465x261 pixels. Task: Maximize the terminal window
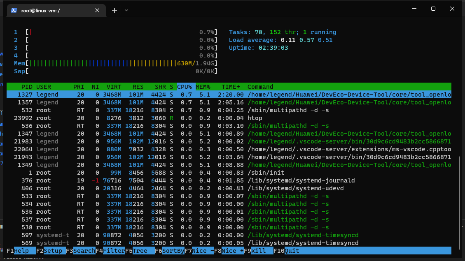433,9
